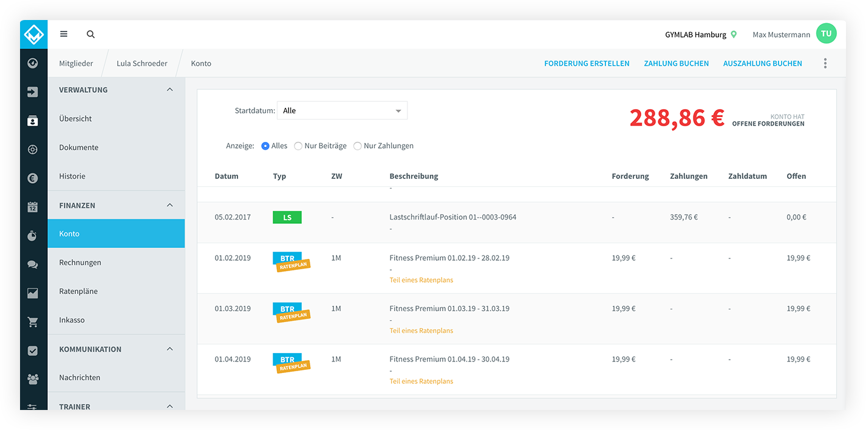The height and width of the screenshot is (430, 866).
Task: Collapse the Finanzen section
Action: [169, 205]
